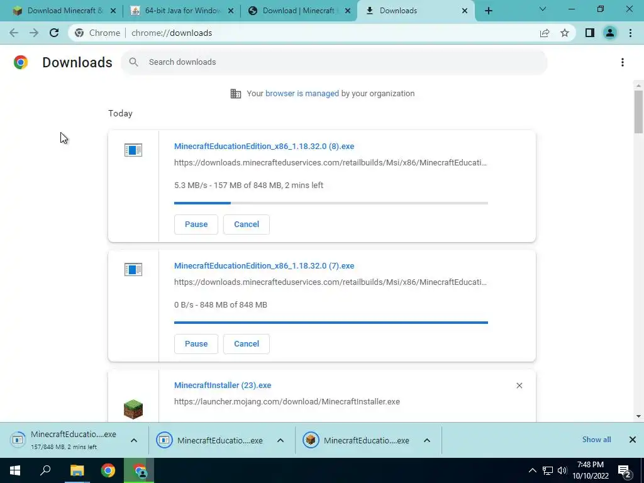Click the browser forward arrow
The height and width of the screenshot is (483, 644).
[34, 33]
